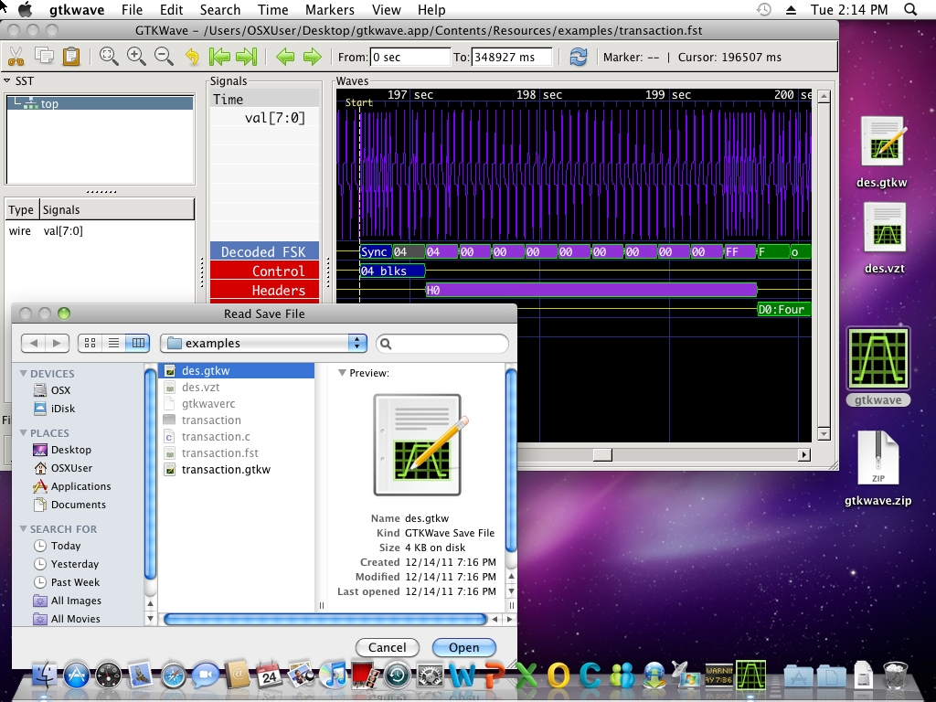
Task: Open the Markers menu
Action: click(x=329, y=10)
